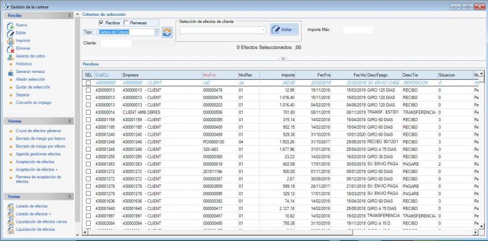Click the Editar pencil icon in sidebar
The height and width of the screenshot is (241, 488).
tap(11, 33)
